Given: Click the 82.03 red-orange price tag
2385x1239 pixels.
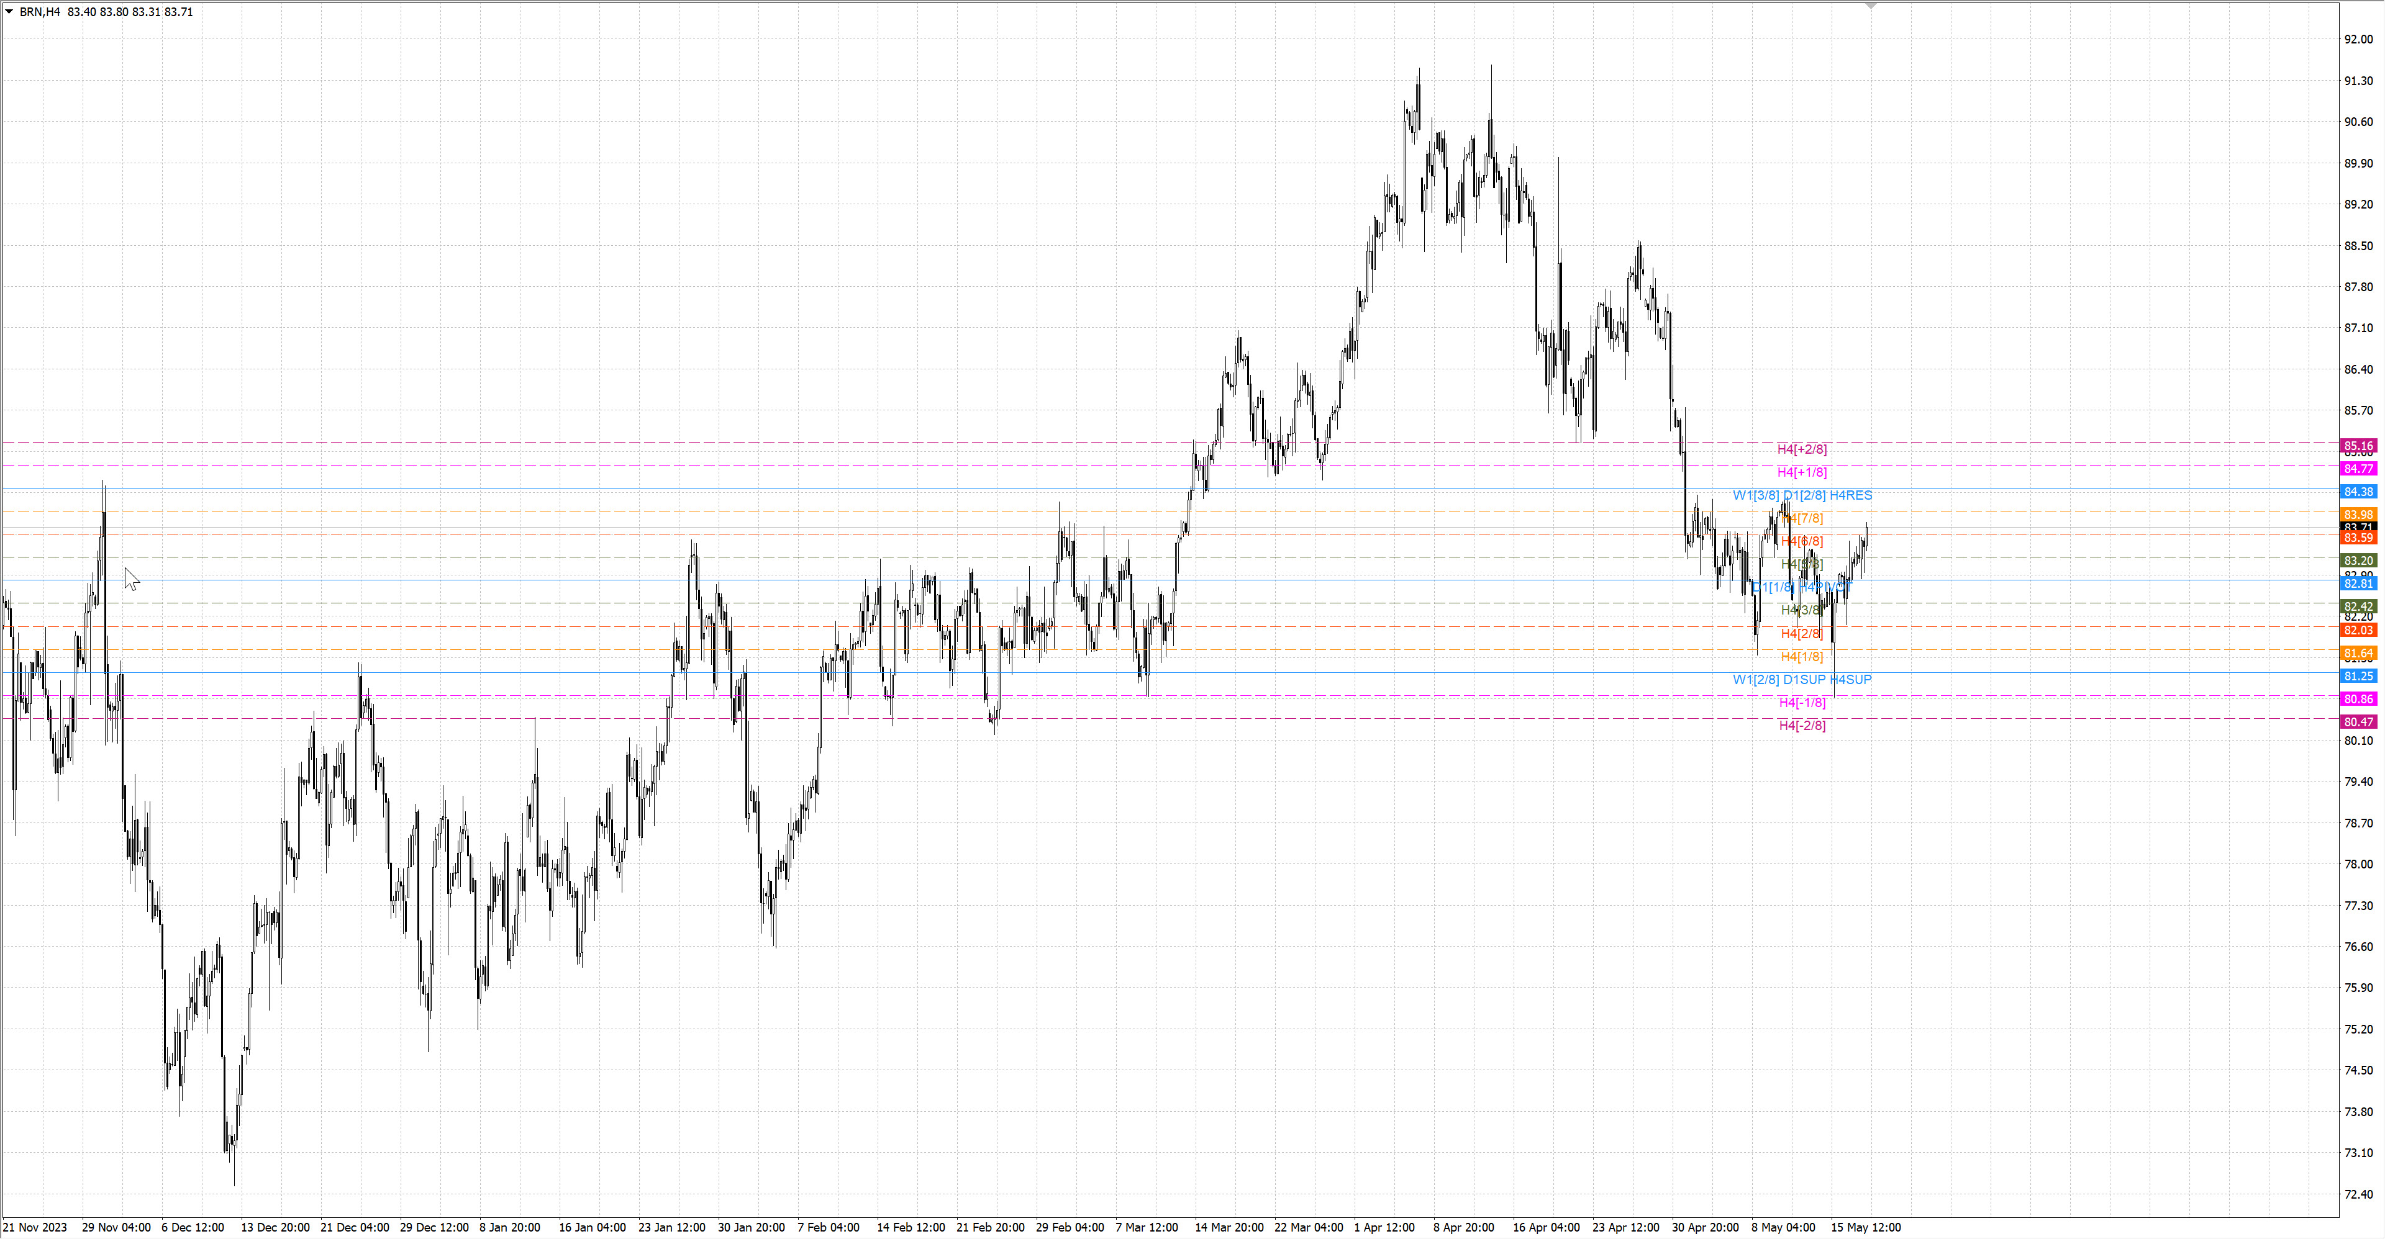Looking at the screenshot, I should [2358, 630].
